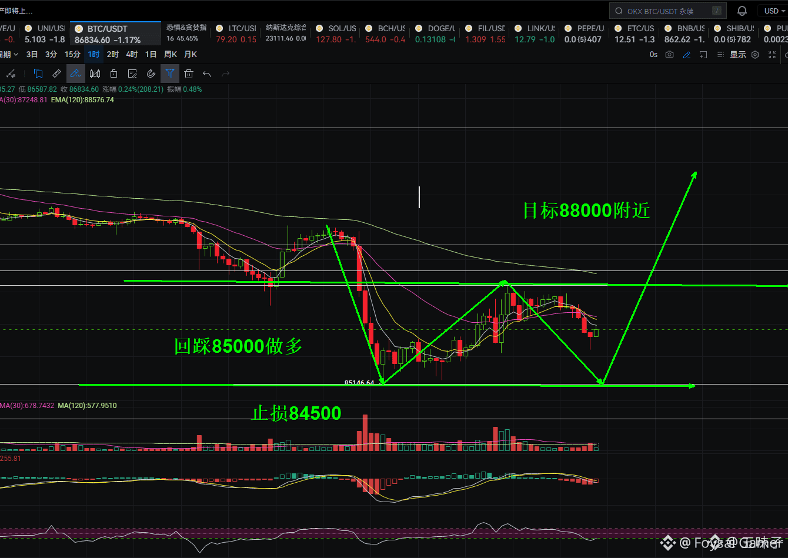Focus the OKX BTC/USDT 永续 search field
This screenshot has width=788, height=558.
pyautogui.click(x=667, y=11)
